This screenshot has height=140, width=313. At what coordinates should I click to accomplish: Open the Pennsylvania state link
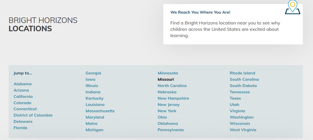(170, 130)
